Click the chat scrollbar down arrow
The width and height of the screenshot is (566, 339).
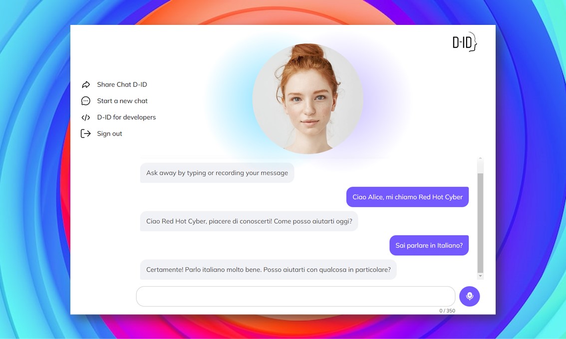pos(480,276)
